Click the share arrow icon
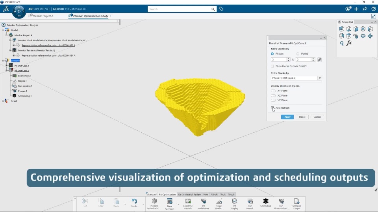This screenshot has height=212, width=378. (365, 9)
